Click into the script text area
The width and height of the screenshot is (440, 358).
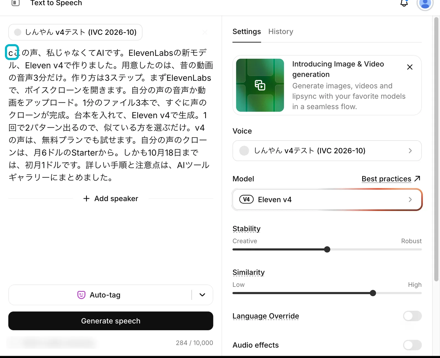coord(111,115)
